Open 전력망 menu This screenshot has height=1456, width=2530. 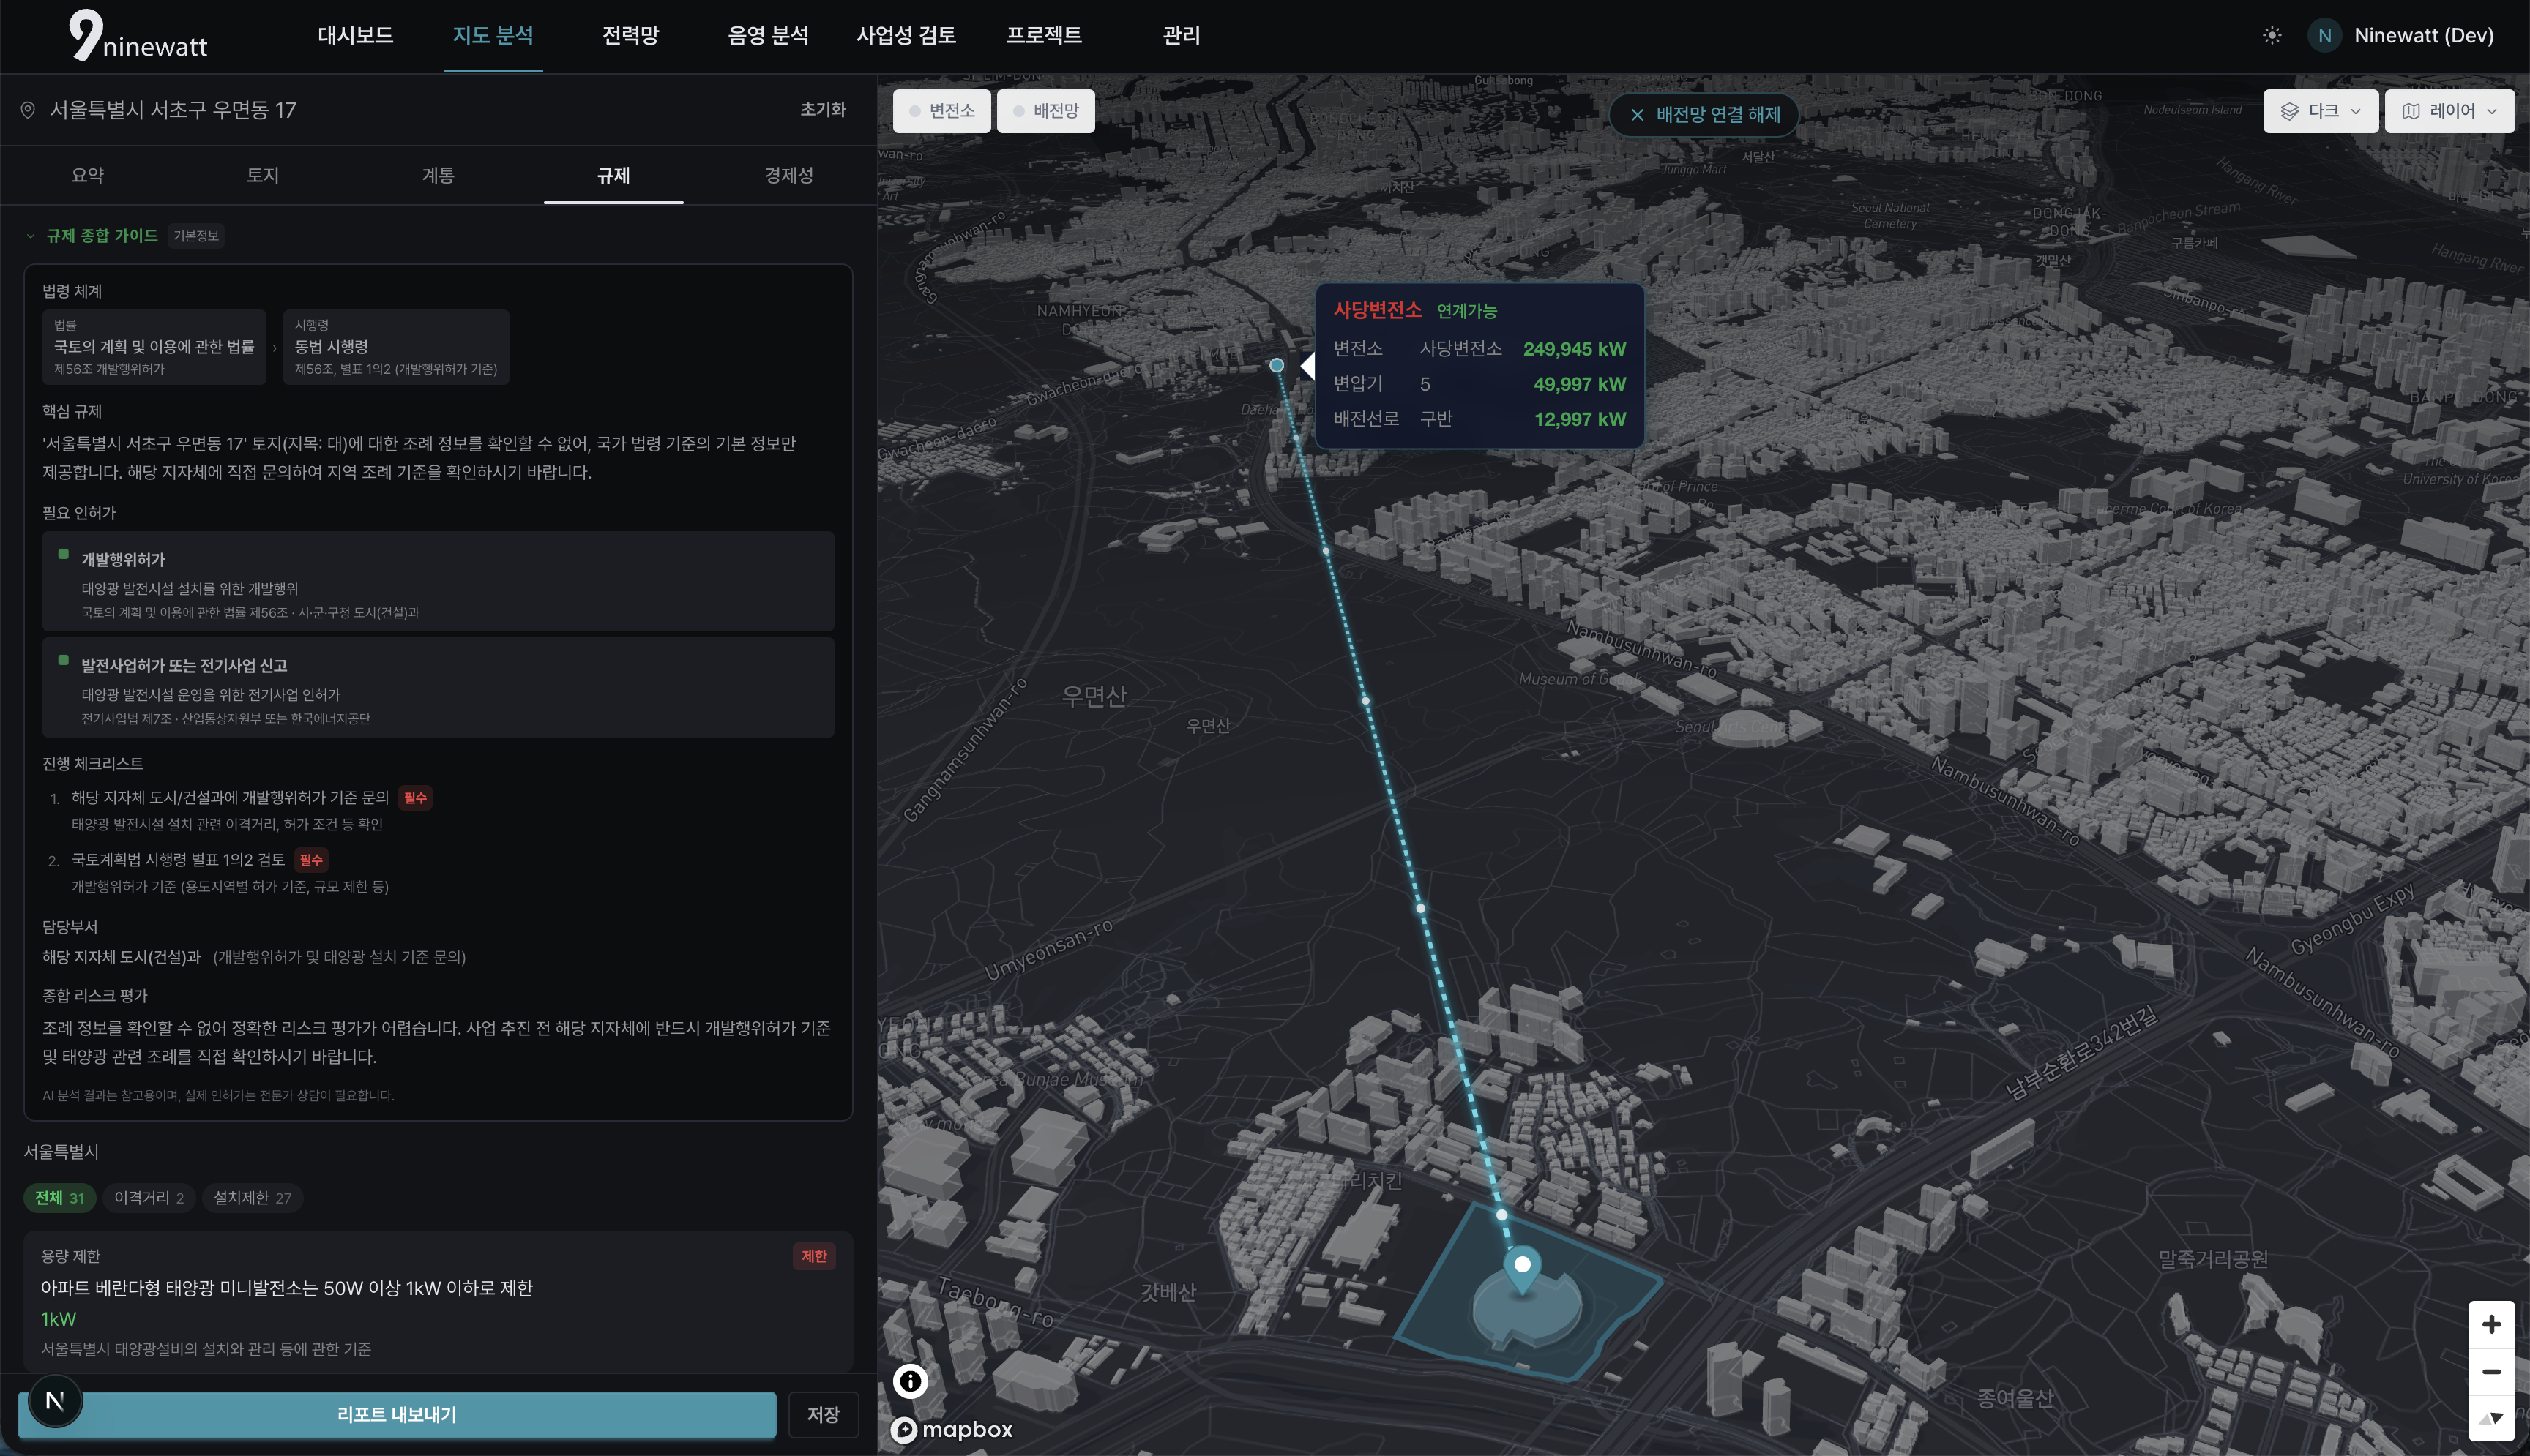tap(630, 36)
